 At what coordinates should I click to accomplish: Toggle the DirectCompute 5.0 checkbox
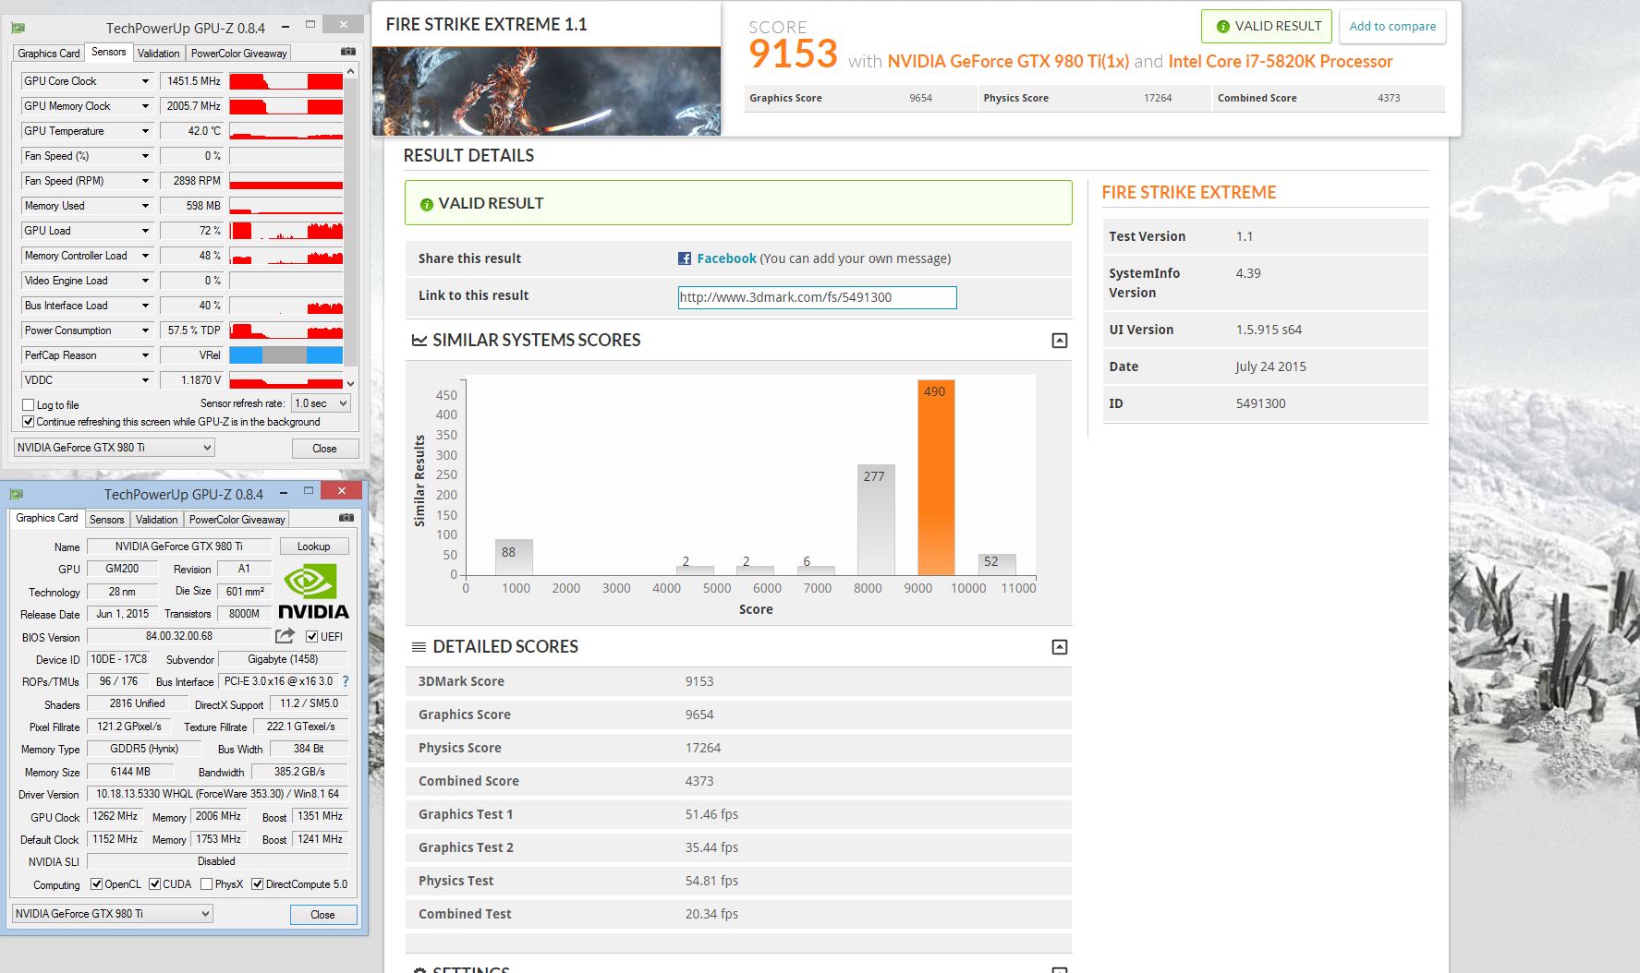[258, 884]
